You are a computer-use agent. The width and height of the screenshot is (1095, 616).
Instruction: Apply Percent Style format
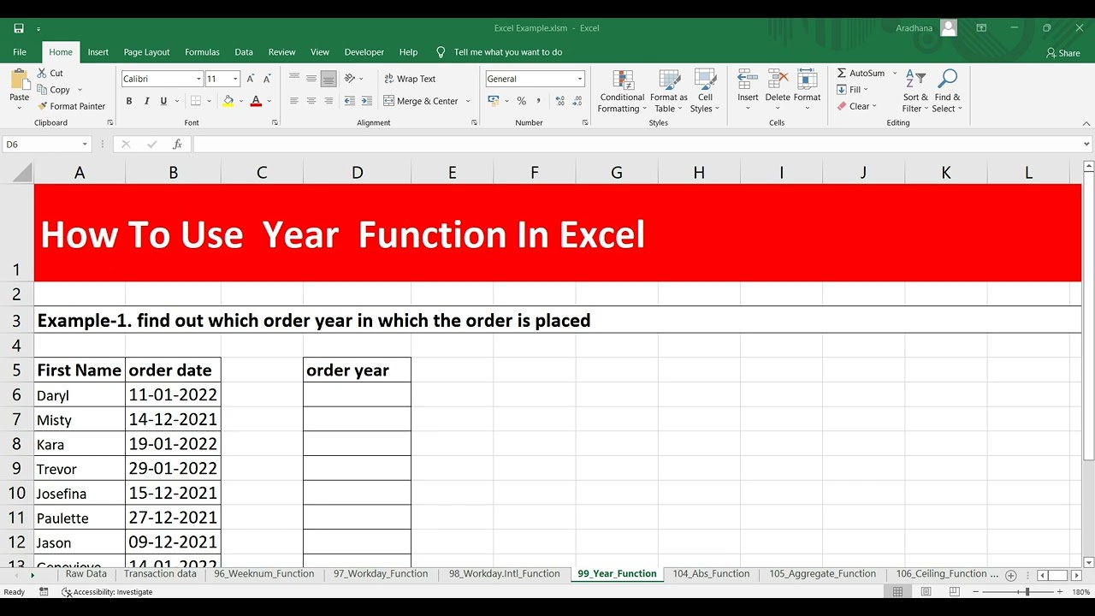pos(521,101)
